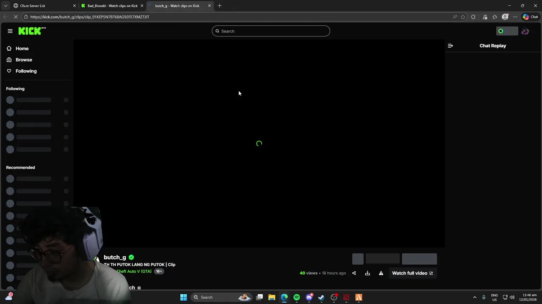Open Spotify from taskbar
This screenshot has height=304, width=542.
pos(296,297)
